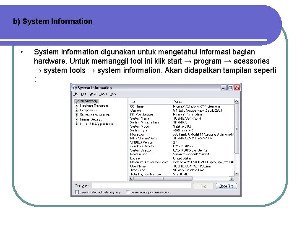Open the Edit menu
Image resolution: width=302 pixels, height=226 pixels.
[83, 94]
